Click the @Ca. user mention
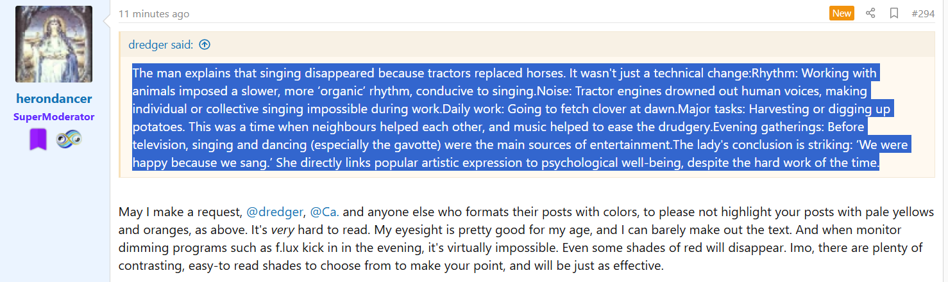This screenshot has width=948, height=282. coord(325,212)
